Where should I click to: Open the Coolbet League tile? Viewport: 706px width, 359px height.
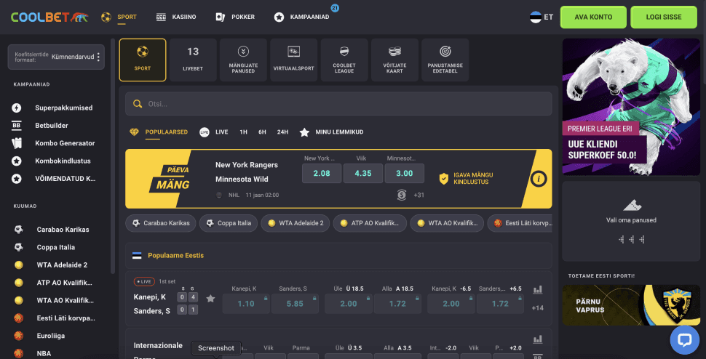coord(344,60)
